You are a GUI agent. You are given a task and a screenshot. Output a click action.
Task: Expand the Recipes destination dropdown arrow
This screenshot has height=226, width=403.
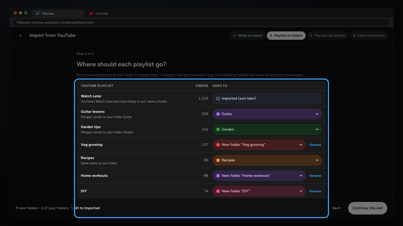coord(317,160)
